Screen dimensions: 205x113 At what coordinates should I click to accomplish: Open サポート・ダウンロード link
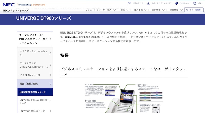tap(161, 3)
